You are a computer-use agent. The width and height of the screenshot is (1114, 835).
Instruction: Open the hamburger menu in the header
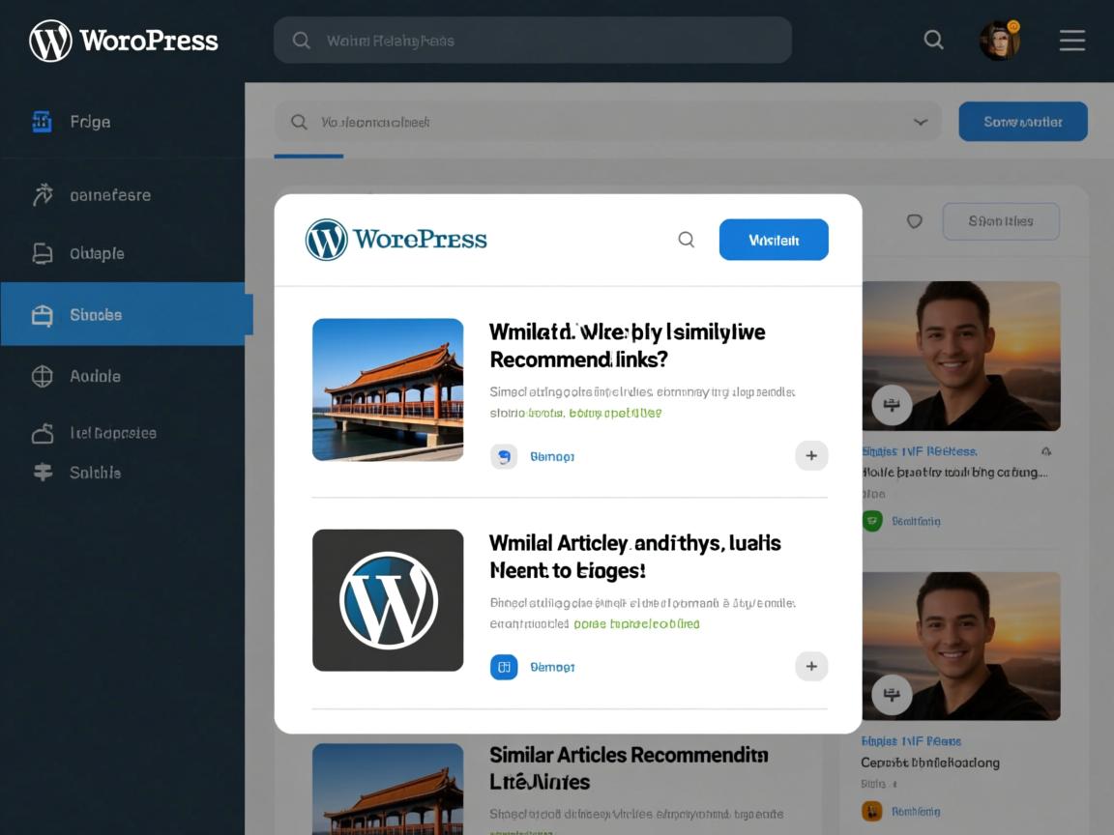1071,40
